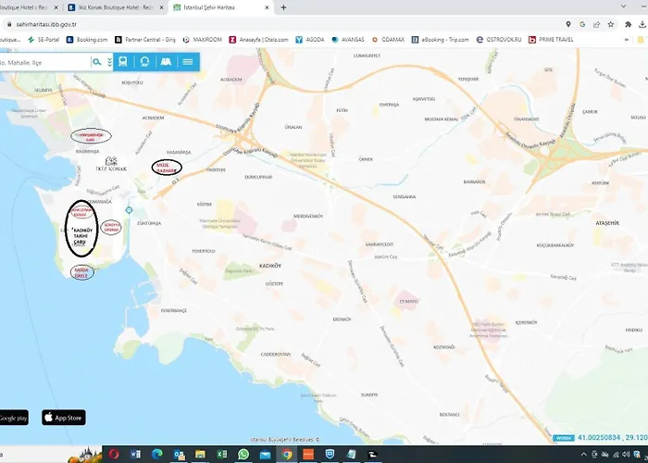648x463 pixels.
Task: Open the hamburger menu in map toolbar
Action: [x=188, y=62]
